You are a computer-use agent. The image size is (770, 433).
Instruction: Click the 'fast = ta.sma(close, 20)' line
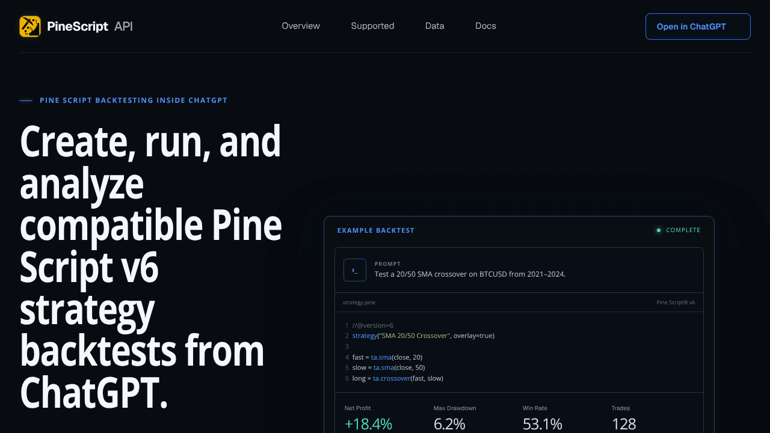[x=387, y=357]
